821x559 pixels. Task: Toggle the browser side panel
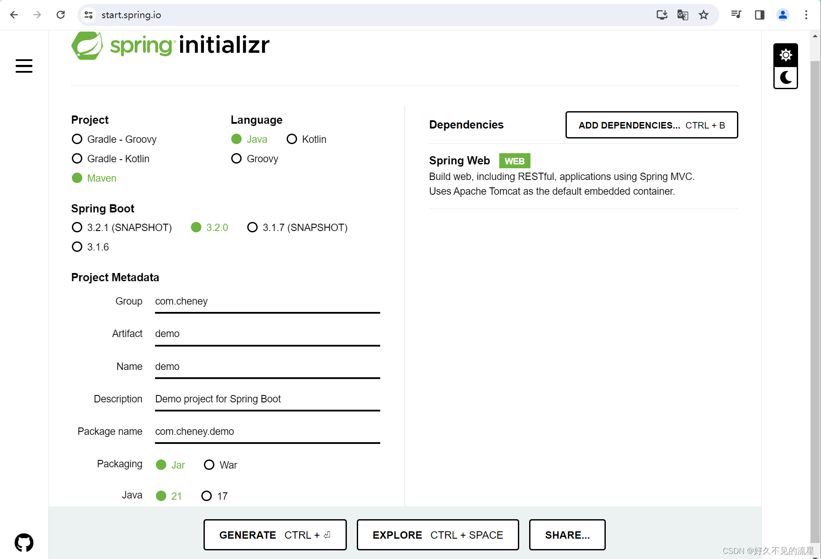coord(760,15)
